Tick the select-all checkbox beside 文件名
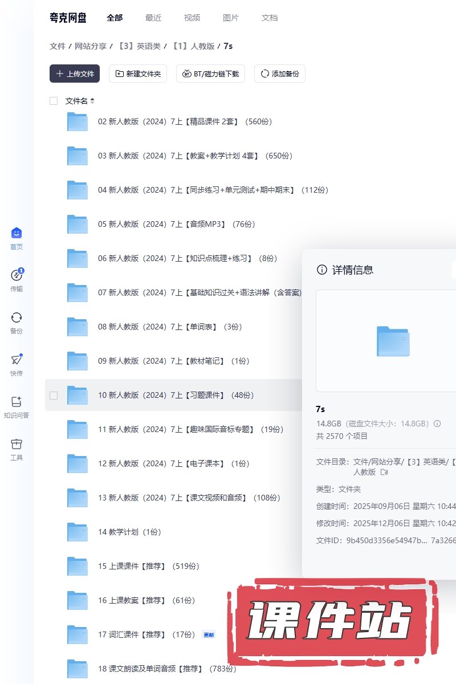456x684 pixels. click(54, 101)
